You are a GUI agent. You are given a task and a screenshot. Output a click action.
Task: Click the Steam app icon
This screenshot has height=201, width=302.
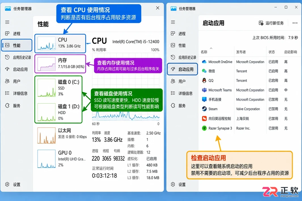click(204, 109)
